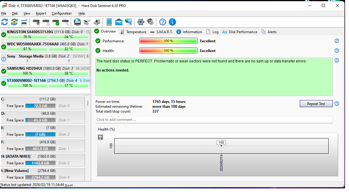Click the D: free space bar 45.3 GB
Viewport: 349px width, 196px height.
40,120
